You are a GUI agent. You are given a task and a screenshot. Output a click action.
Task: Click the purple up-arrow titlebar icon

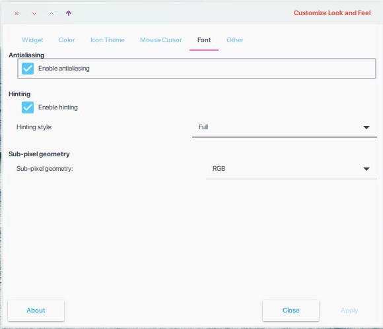[x=69, y=13]
